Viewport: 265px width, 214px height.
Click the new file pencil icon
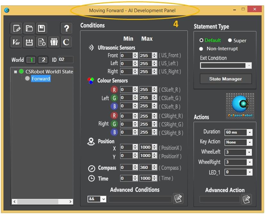[16, 29]
